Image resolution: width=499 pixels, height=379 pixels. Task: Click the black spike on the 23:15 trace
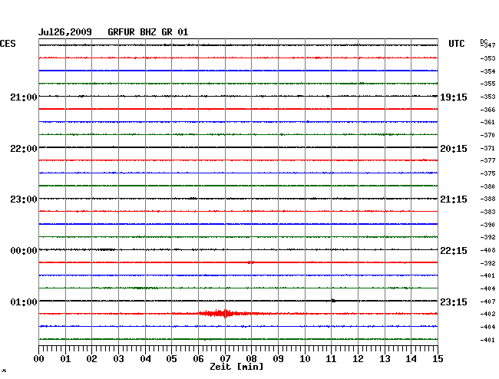pos(333,301)
